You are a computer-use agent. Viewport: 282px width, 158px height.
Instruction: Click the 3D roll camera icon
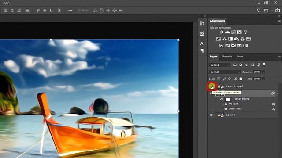102,11
